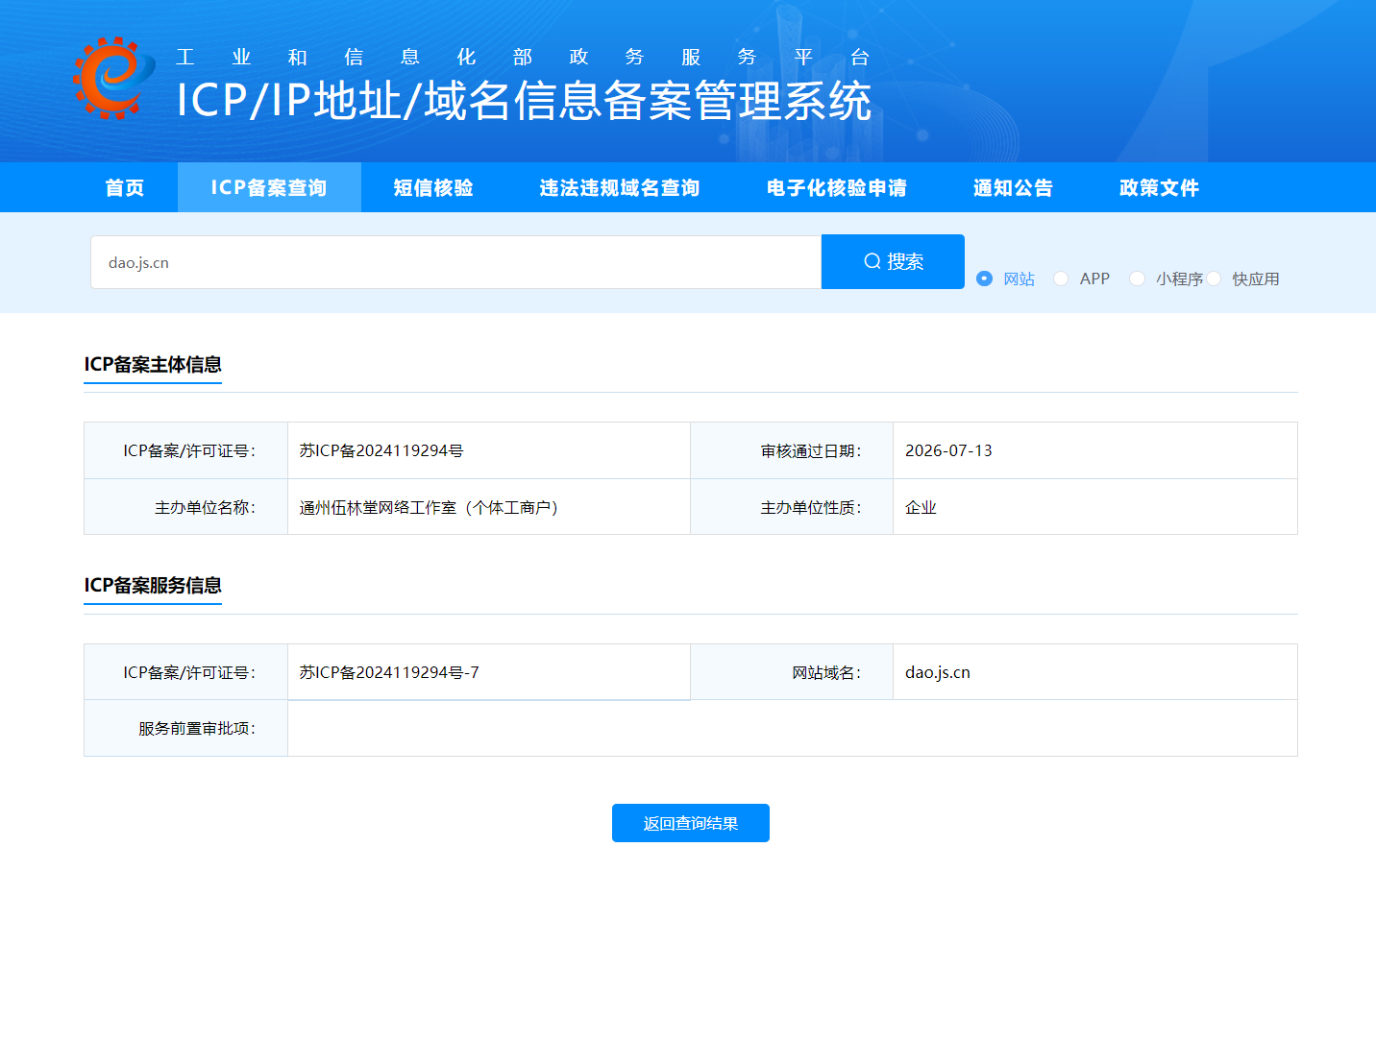Select the APP radio button
The image size is (1376, 1041).
pos(1061,278)
